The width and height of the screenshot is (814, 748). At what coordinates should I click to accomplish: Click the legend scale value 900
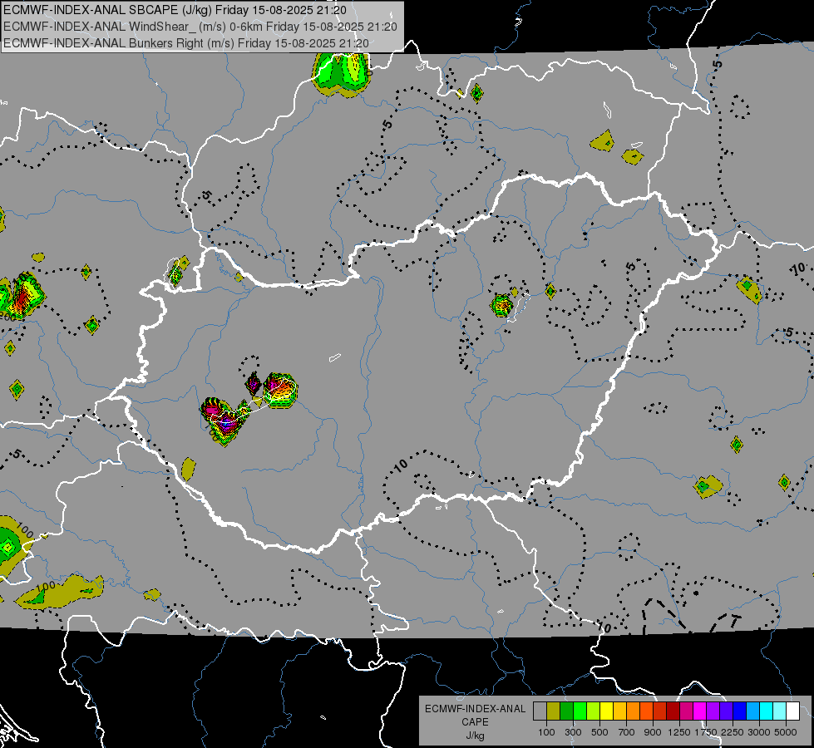tap(653, 732)
